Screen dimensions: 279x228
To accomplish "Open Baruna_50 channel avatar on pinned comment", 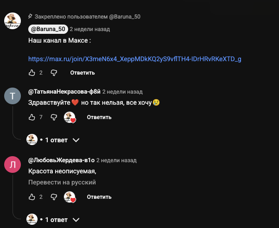I will (13, 21).
